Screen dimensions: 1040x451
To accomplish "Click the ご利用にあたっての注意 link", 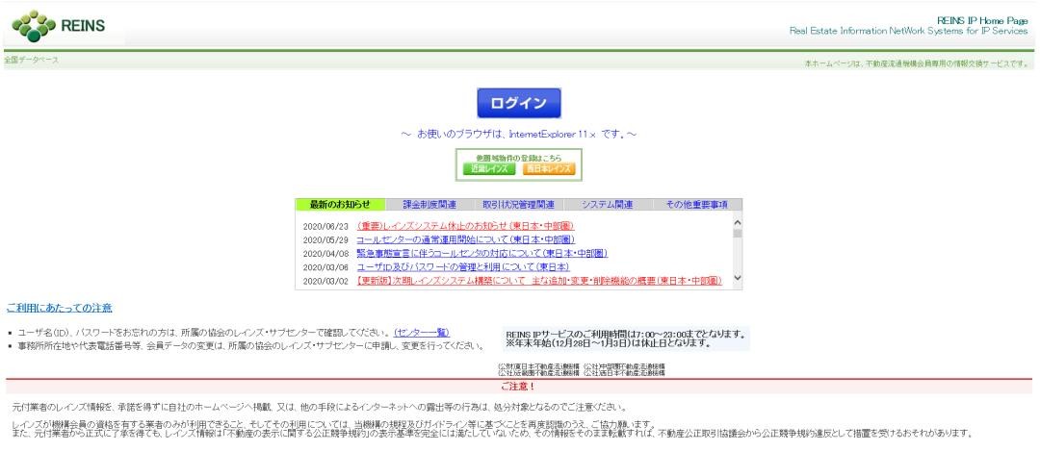I will point(59,308).
